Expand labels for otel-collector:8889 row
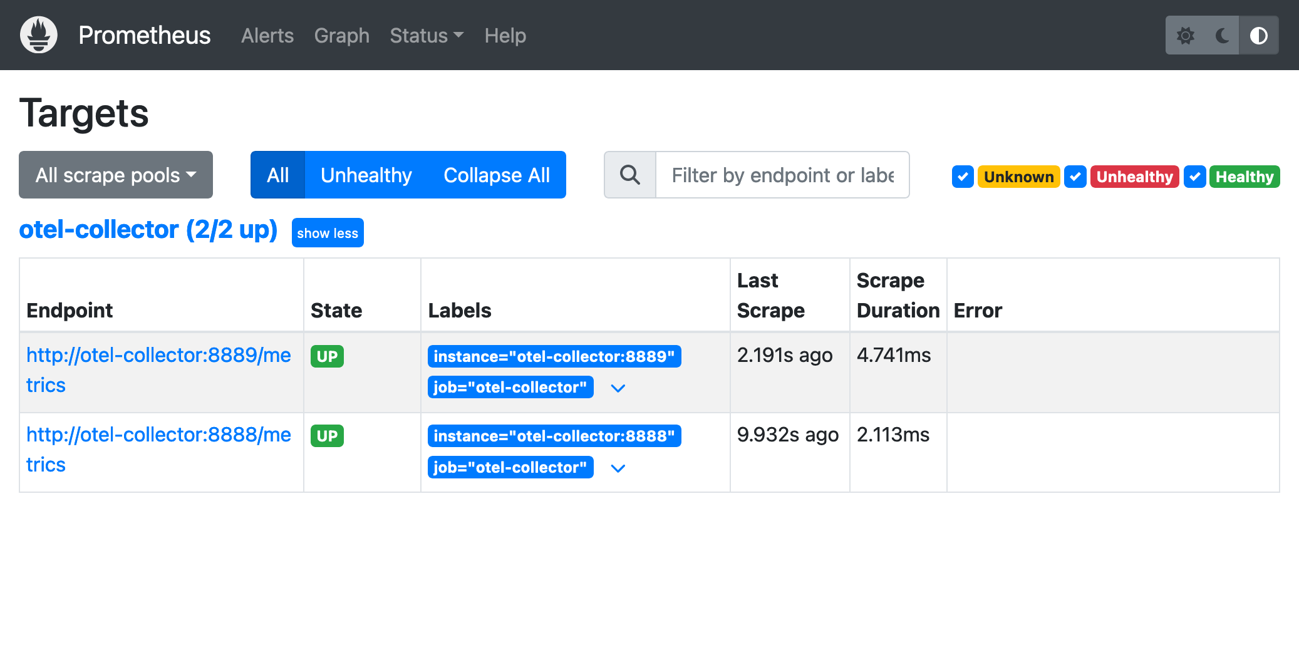Viewport: 1299px width, 660px height. [618, 388]
